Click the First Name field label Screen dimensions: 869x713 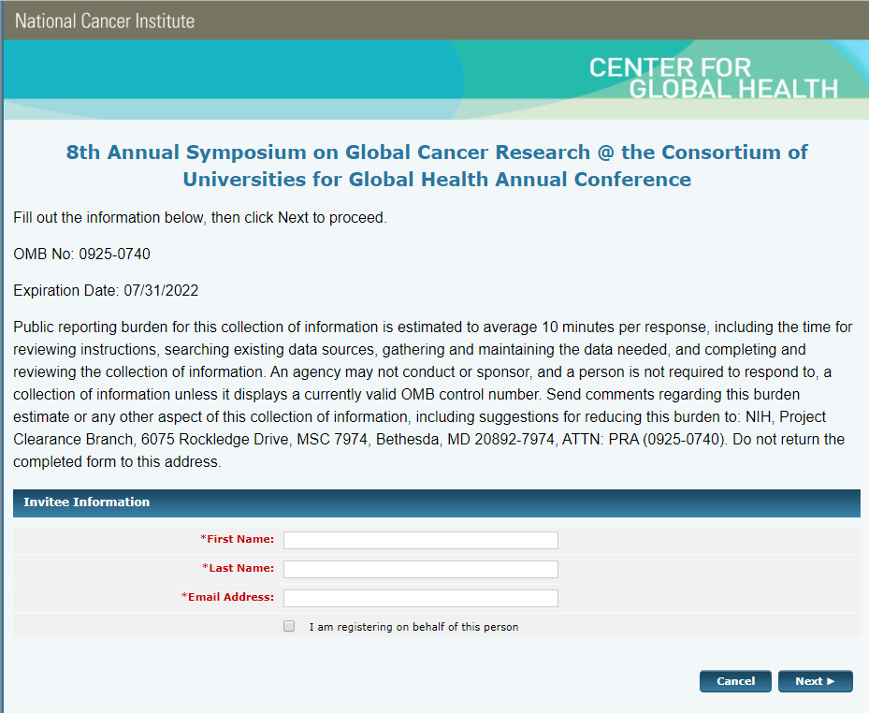pos(240,539)
